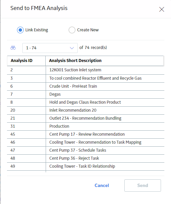Image resolution: width=171 pixels, height=204 pixels.
Task: Click Analysis Short Description column header
Action: coord(105,61)
